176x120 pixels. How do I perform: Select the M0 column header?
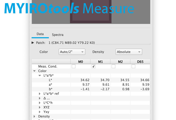click(x=80, y=62)
